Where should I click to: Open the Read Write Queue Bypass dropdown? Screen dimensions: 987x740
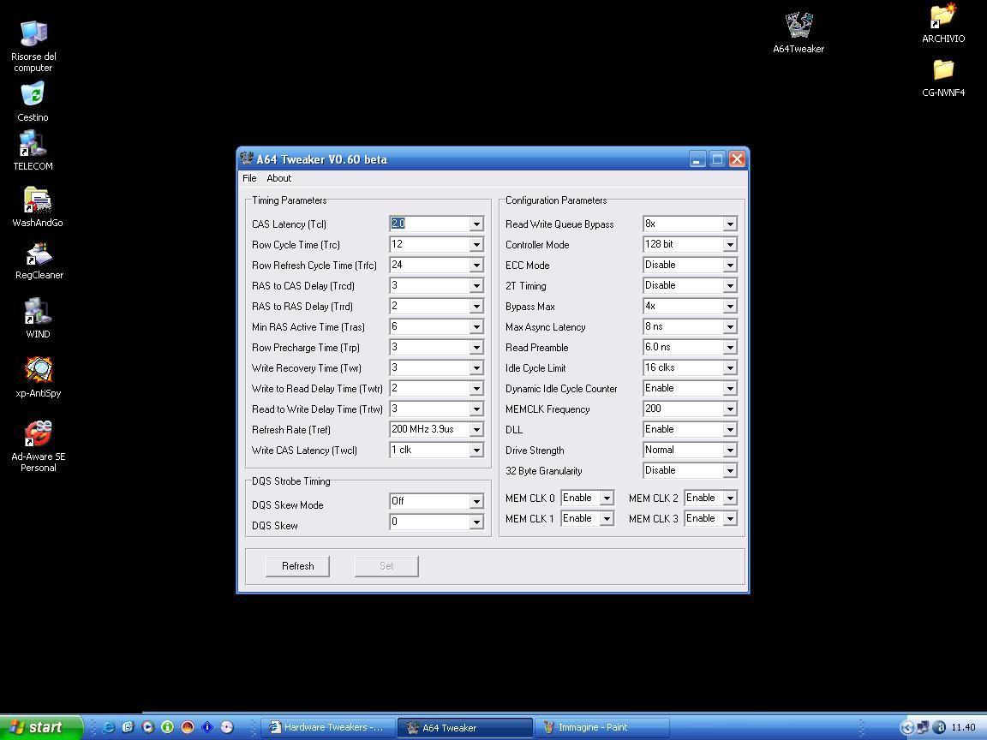[730, 224]
